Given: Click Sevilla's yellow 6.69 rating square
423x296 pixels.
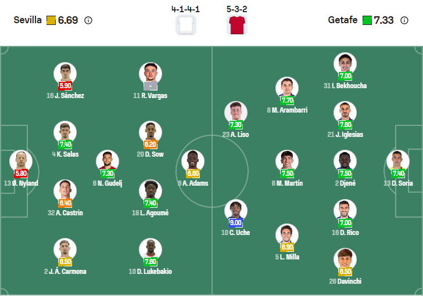Looking at the screenshot, I should pos(51,20).
